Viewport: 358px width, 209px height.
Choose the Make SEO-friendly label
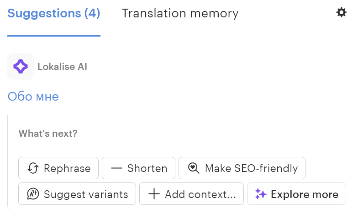251,168
